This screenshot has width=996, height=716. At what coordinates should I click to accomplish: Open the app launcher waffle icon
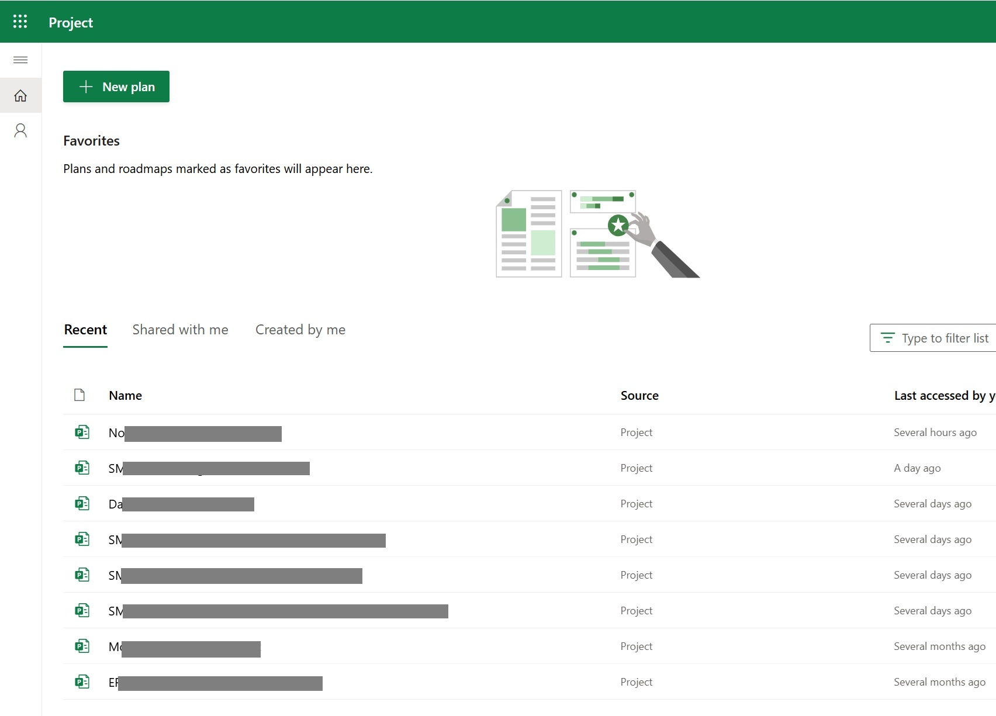click(x=20, y=22)
